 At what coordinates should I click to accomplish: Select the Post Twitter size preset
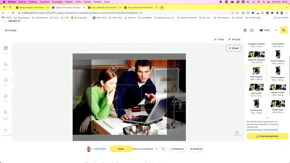pyautogui.click(x=256, y=90)
